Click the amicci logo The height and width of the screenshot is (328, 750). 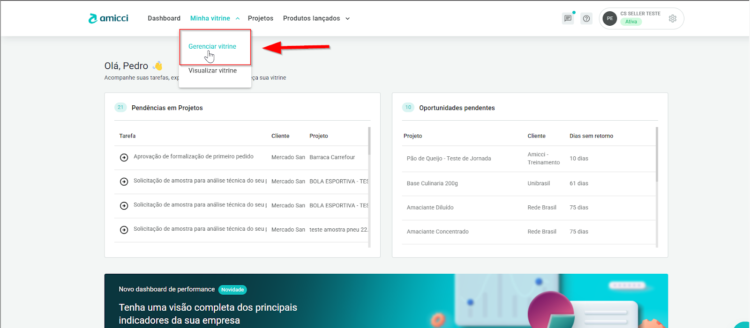pos(108,18)
